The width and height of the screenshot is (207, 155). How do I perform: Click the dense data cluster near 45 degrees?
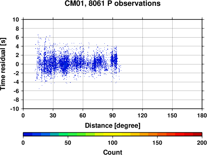coord(65,63)
